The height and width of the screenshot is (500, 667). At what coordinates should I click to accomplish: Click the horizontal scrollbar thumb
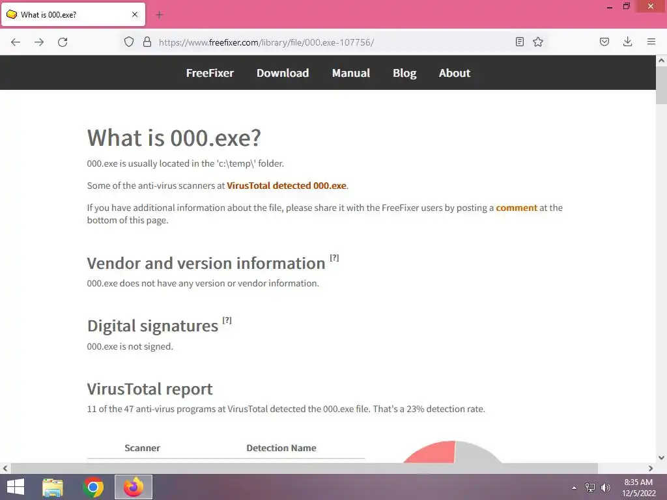pos(304,468)
